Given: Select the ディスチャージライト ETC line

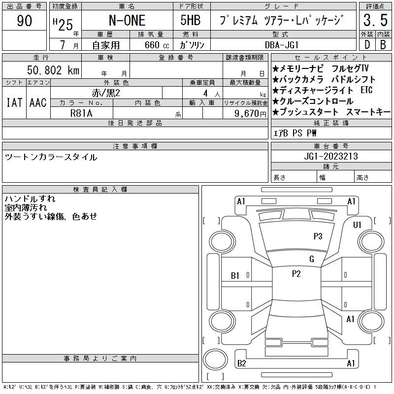Looking at the screenshot, I should [322, 90].
